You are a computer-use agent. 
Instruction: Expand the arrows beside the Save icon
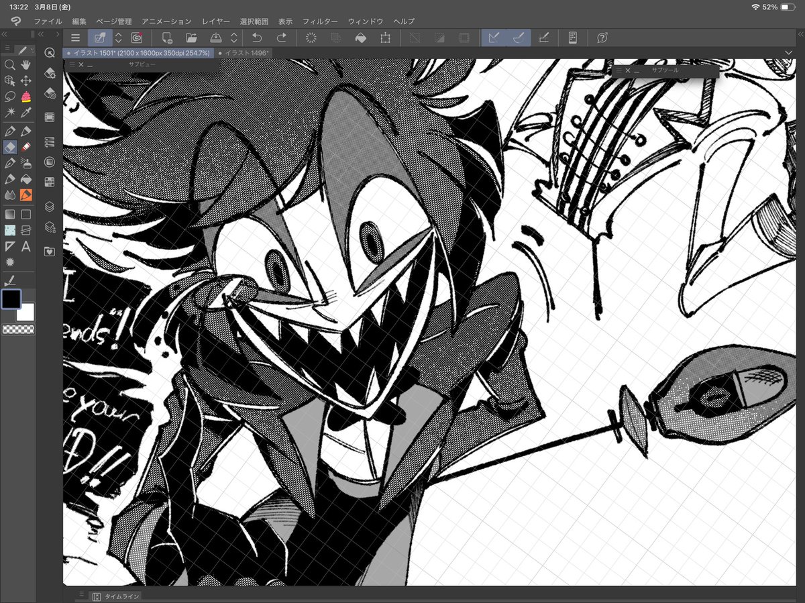(x=234, y=38)
